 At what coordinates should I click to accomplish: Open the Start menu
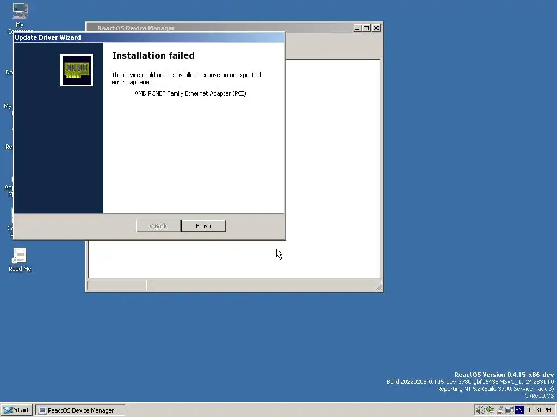point(17,410)
